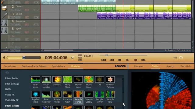195x109 pixels.
Task: Open the keyboard icon in the transport bar
Action: tap(181, 58)
